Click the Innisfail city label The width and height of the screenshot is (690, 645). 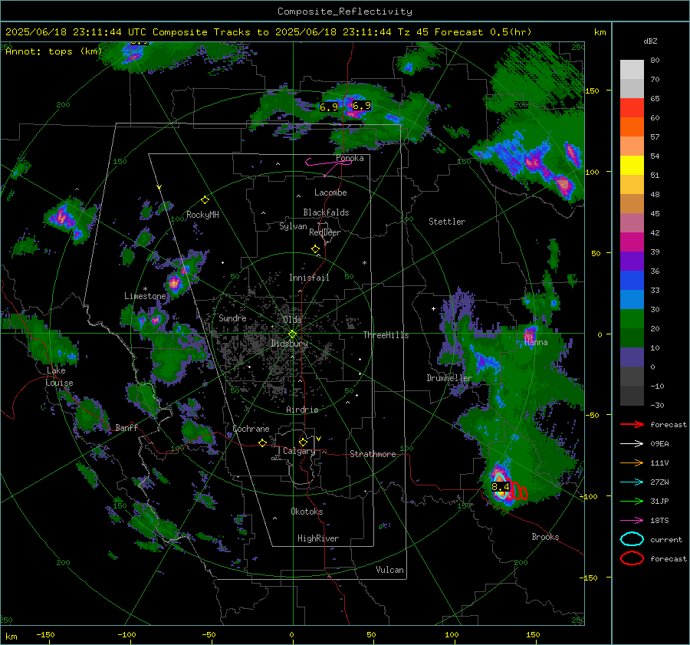[x=309, y=278]
